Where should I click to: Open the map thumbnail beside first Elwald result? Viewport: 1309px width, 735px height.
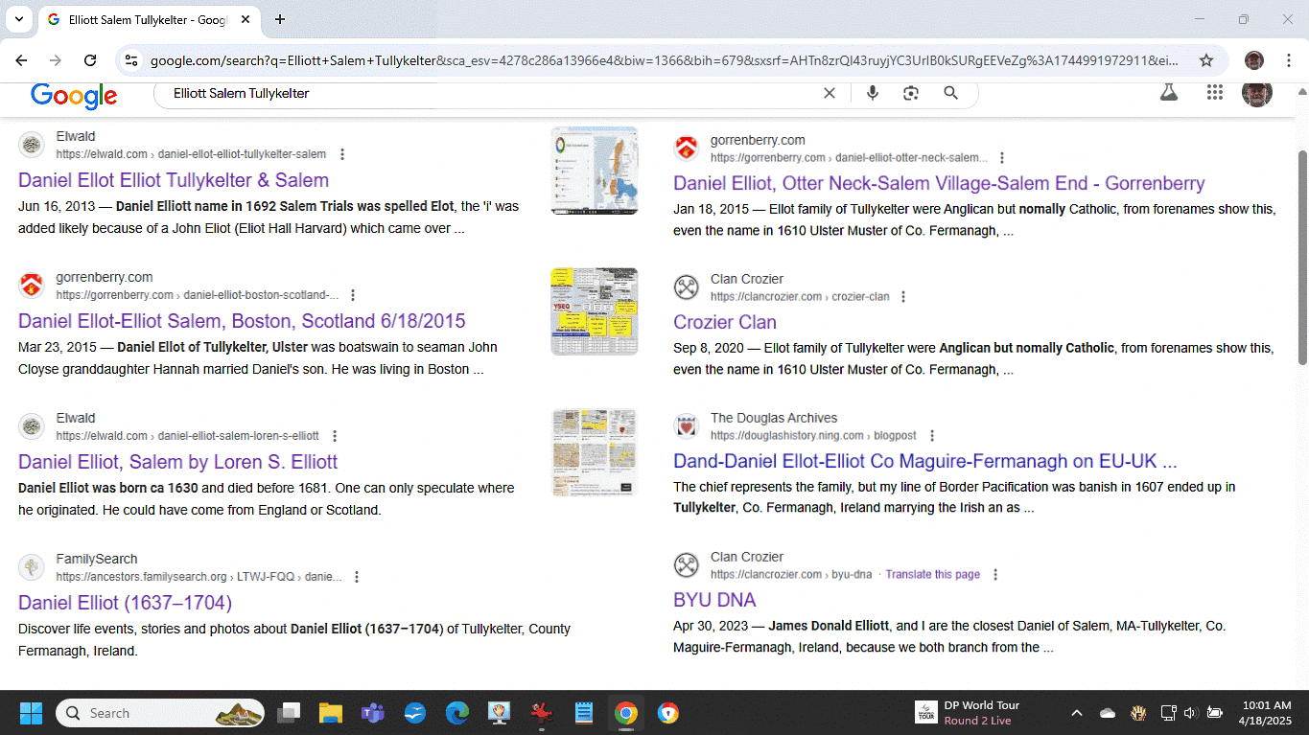[595, 171]
